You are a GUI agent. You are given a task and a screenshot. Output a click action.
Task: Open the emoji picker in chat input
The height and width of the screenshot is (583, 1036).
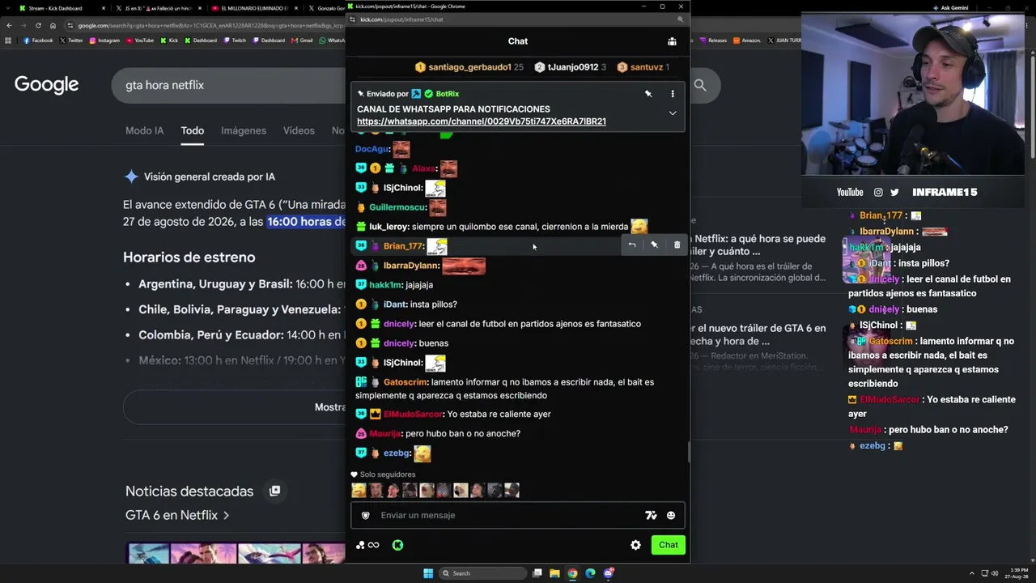(x=670, y=515)
